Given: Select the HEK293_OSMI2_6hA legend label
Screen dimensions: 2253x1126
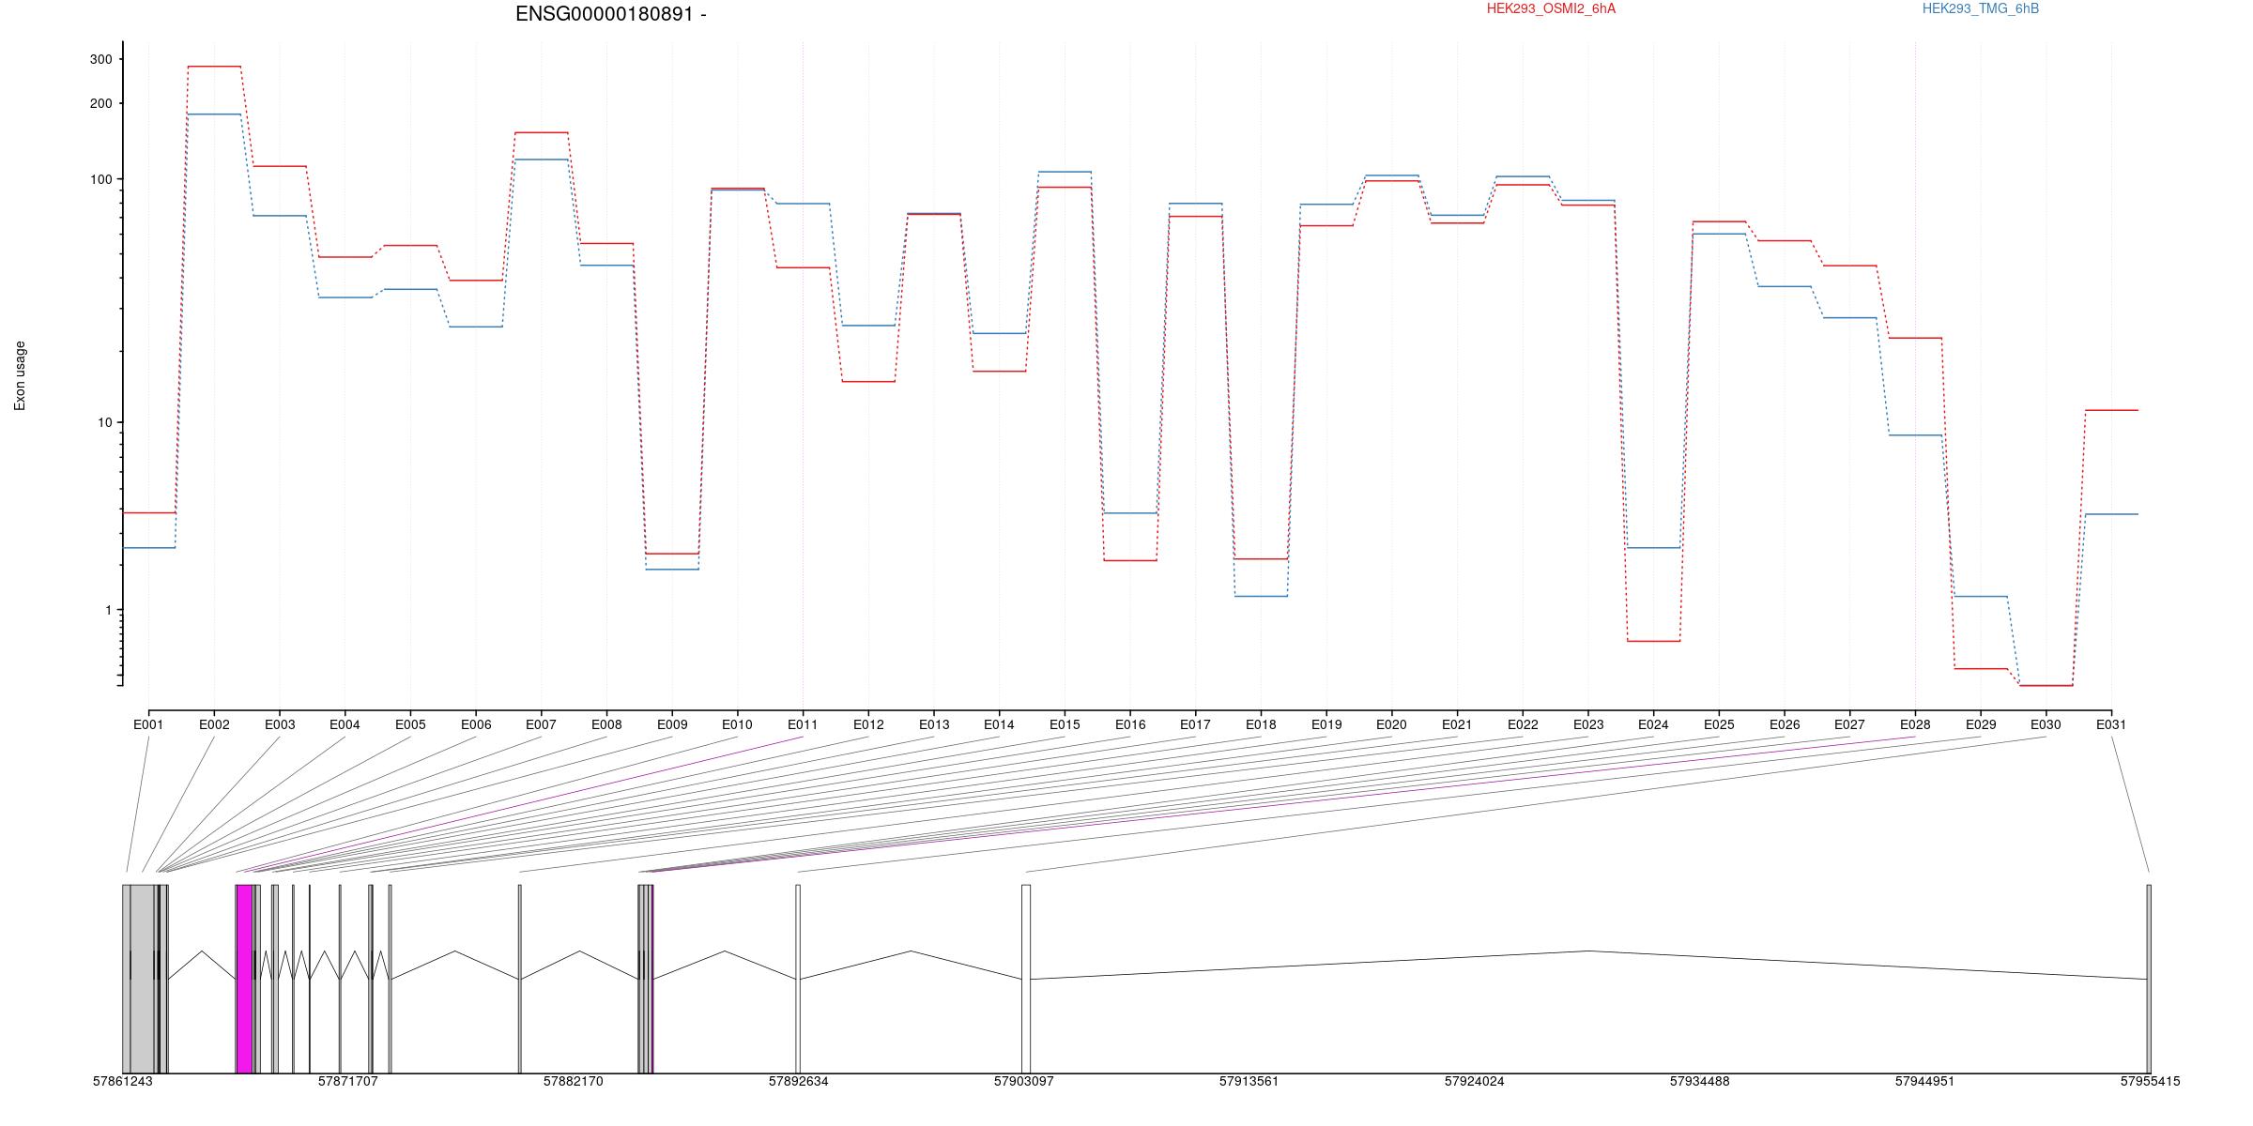Looking at the screenshot, I should [x=1551, y=8].
